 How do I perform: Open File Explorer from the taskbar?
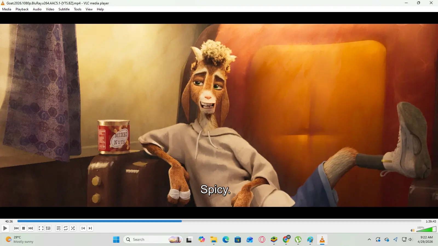pyautogui.click(x=214, y=240)
